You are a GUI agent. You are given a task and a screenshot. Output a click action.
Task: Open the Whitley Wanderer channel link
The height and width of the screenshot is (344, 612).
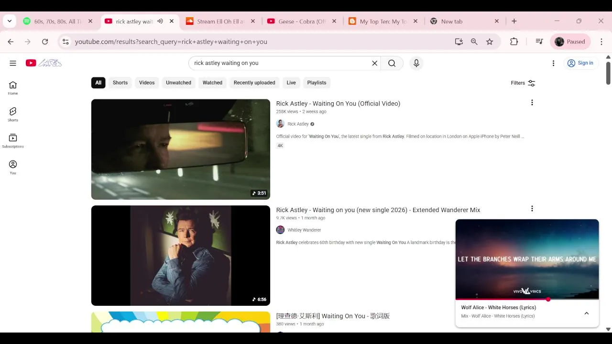(x=304, y=230)
